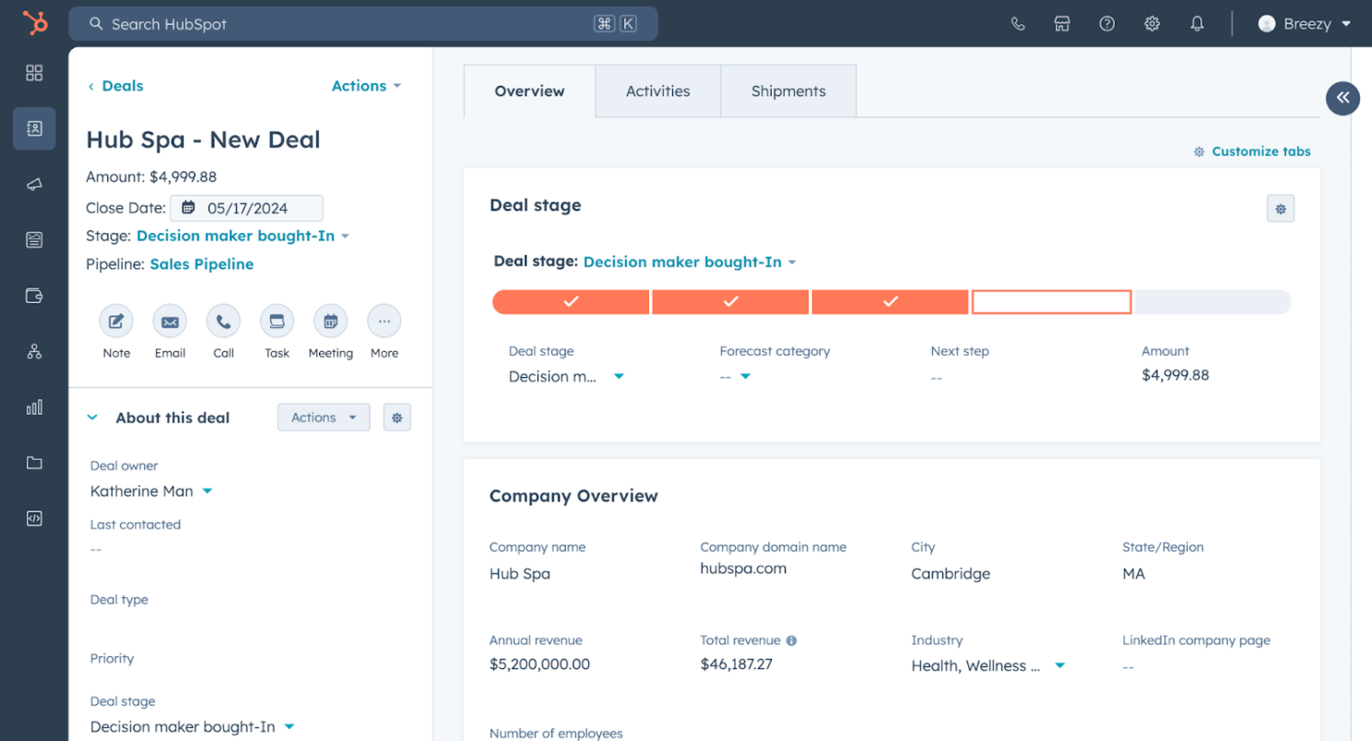Collapse the About this deal section
Image resolution: width=1372 pixels, height=741 pixels.
(x=92, y=418)
